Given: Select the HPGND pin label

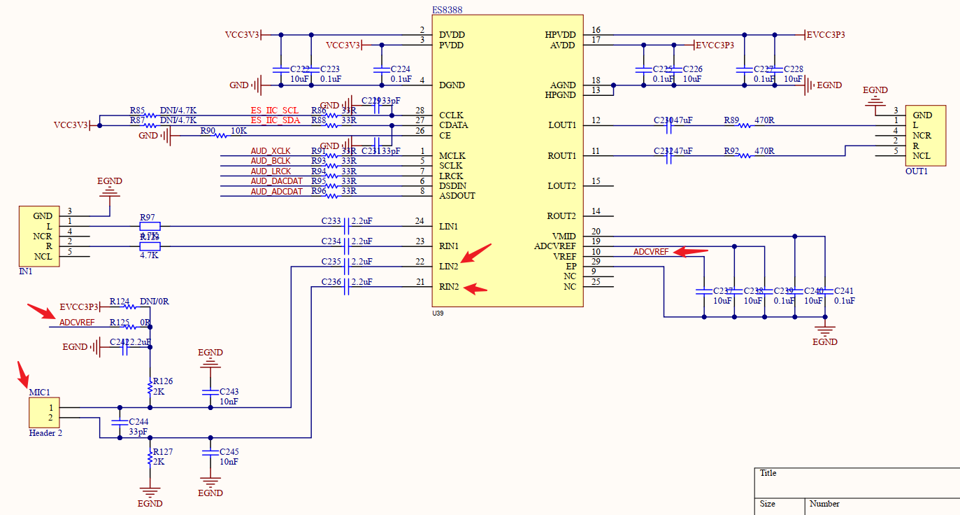Looking at the screenshot, I should [560, 95].
